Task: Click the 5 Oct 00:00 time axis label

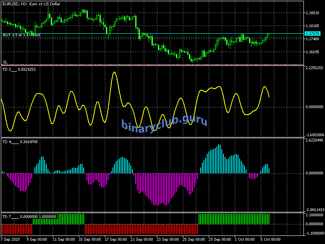Action: click(x=271, y=239)
